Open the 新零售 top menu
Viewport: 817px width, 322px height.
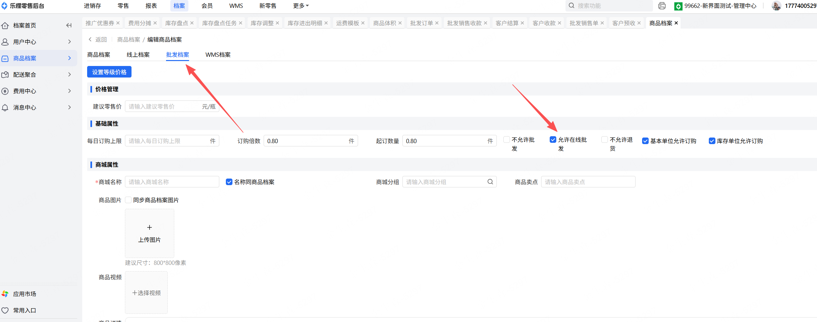[268, 6]
